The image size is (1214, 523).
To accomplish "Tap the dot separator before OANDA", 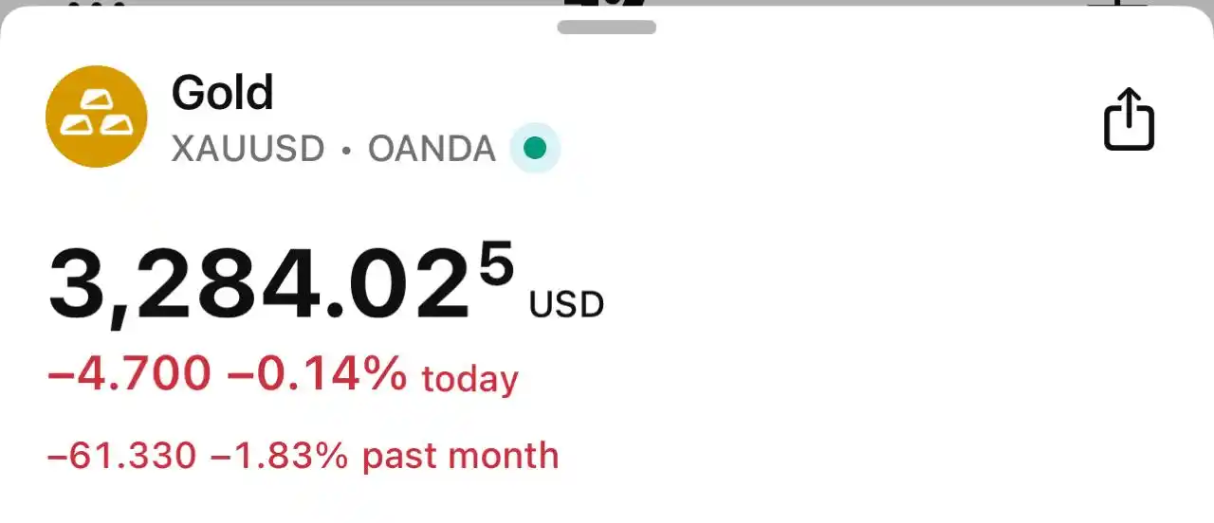I will (346, 150).
